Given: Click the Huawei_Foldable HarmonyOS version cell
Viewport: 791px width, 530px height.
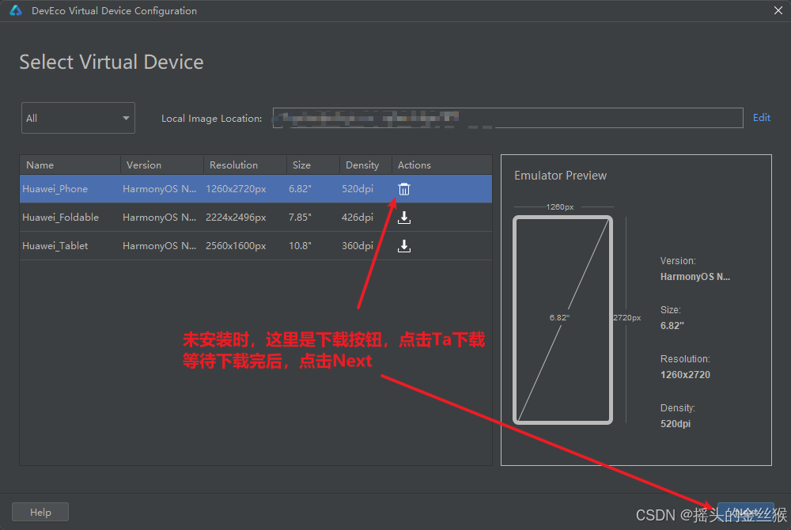Looking at the screenshot, I should 160,218.
